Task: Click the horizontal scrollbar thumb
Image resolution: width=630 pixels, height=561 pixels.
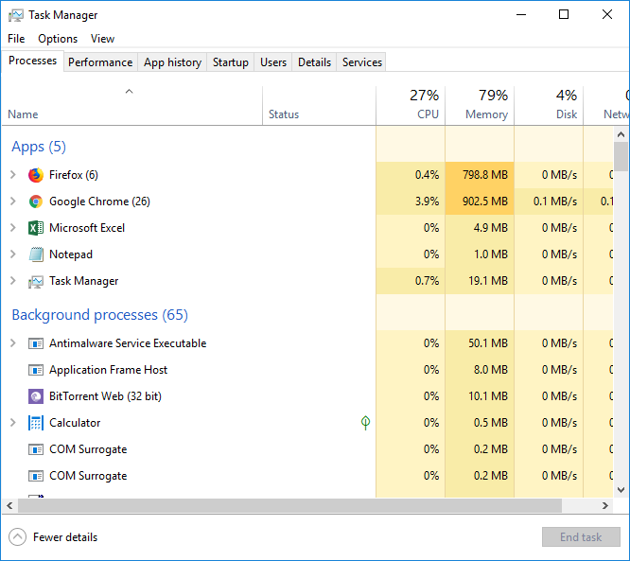Action: click(x=289, y=505)
